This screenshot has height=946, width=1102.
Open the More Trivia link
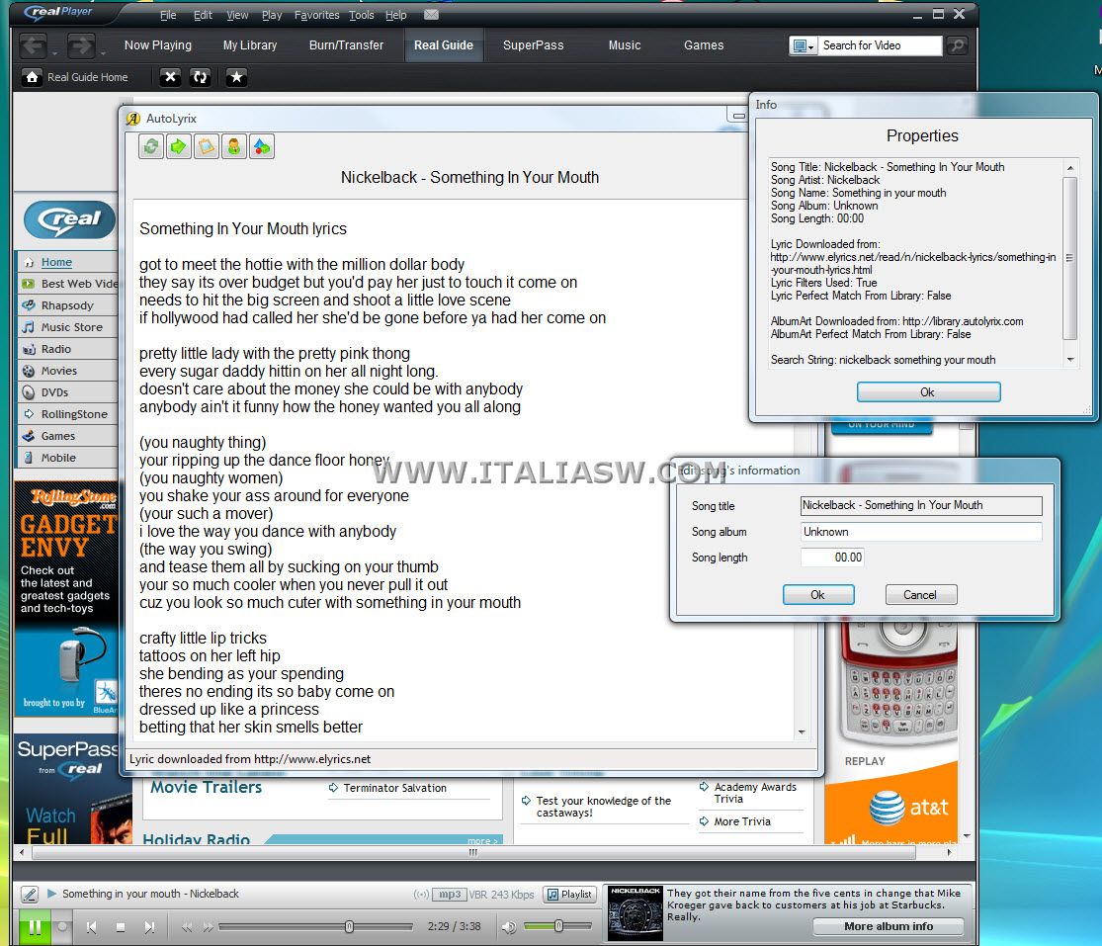[742, 821]
